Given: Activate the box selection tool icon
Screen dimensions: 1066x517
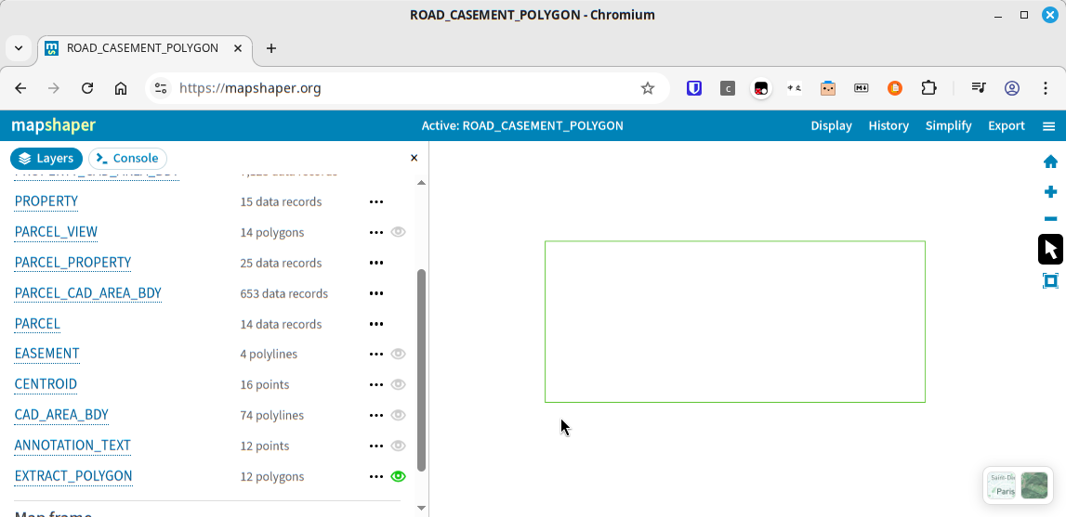Looking at the screenshot, I should pos(1050,280).
